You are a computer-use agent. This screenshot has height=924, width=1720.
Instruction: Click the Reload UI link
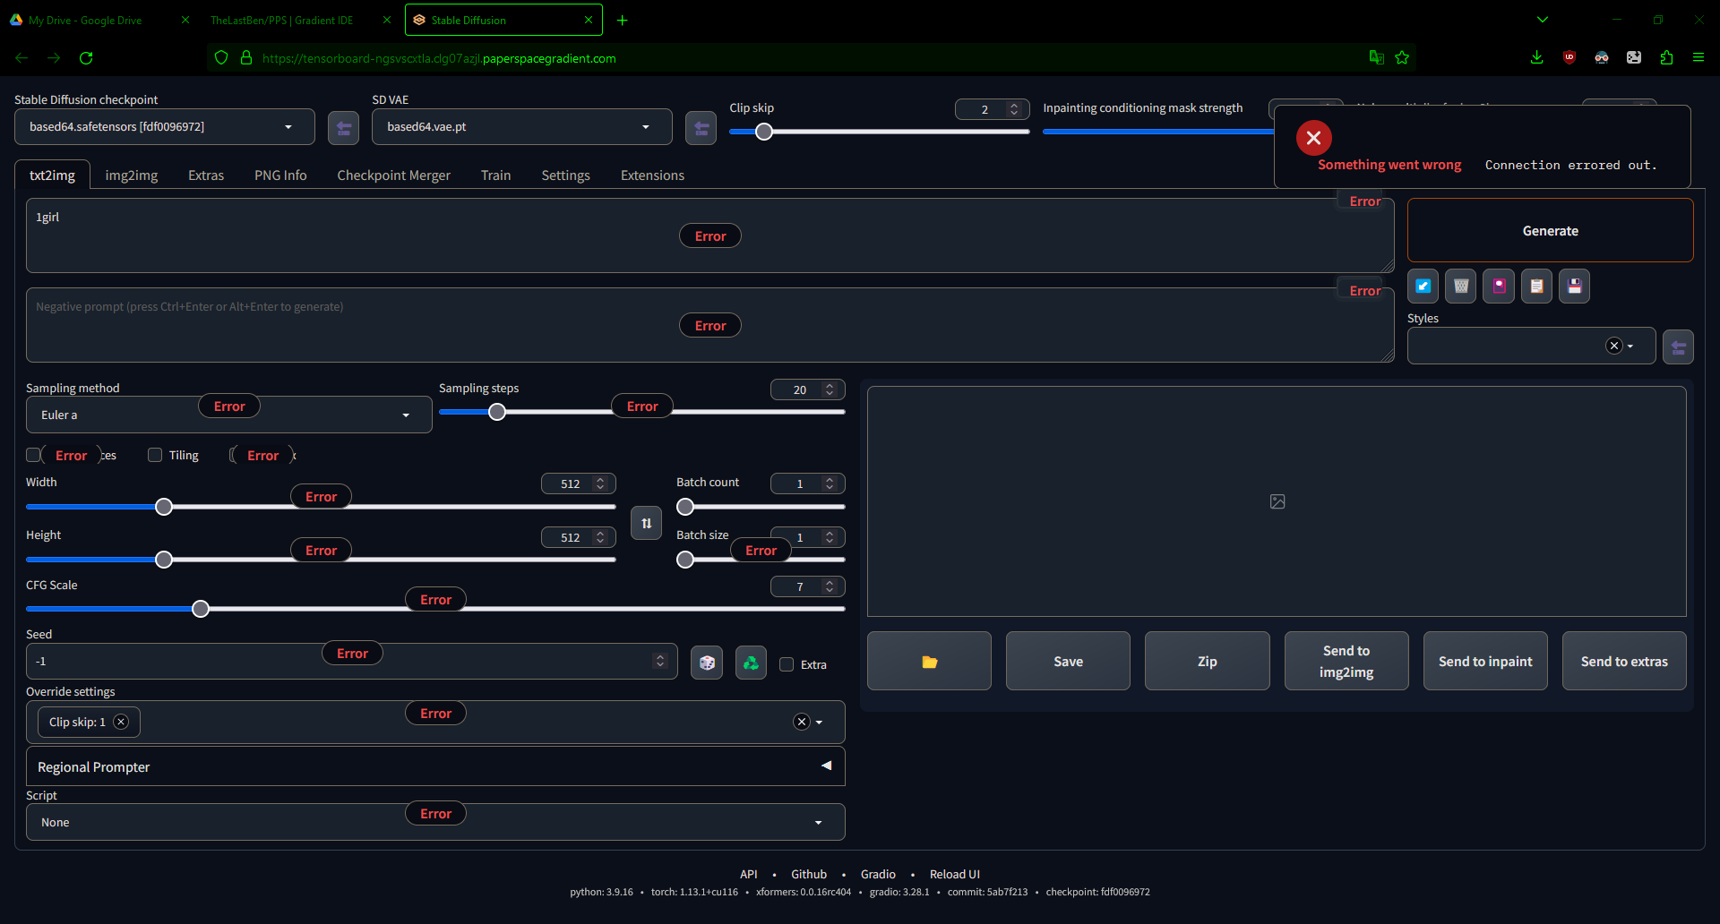[x=955, y=874]
